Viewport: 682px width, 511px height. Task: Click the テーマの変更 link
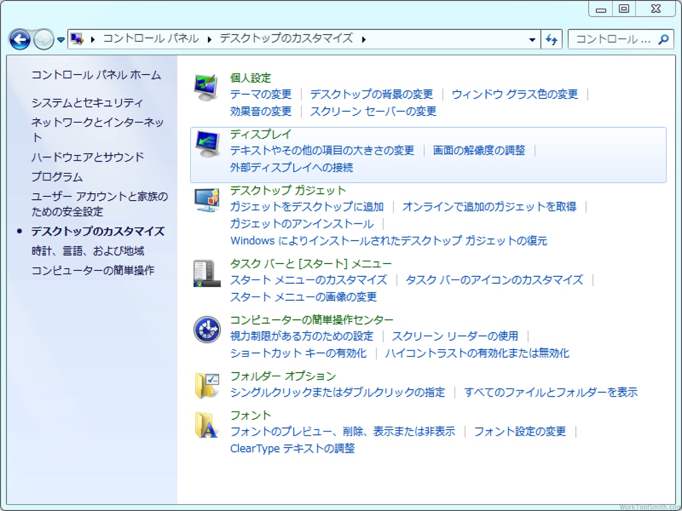[261, 94]
